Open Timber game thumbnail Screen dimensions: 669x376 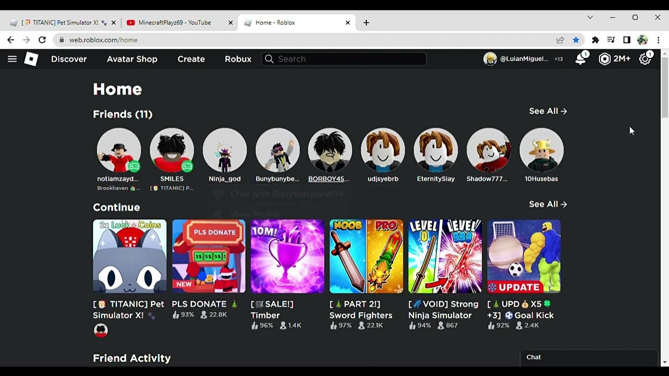pos(287,256)
